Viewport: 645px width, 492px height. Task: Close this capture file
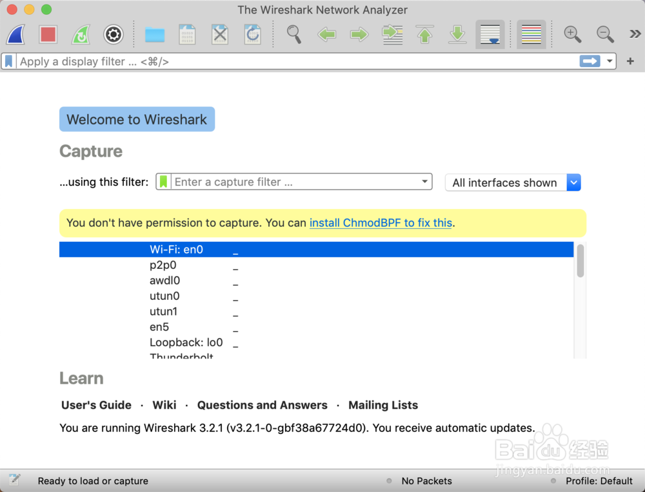[220, 35]
